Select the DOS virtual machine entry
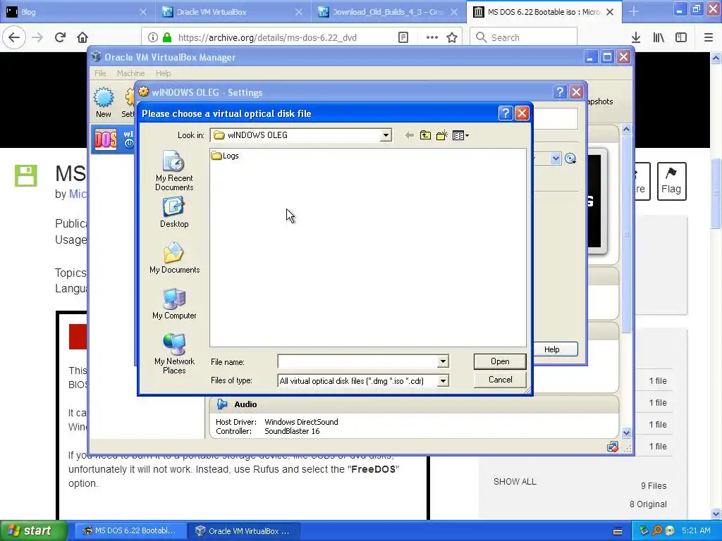This screenshot has height=541, width=722. [114, 139]
